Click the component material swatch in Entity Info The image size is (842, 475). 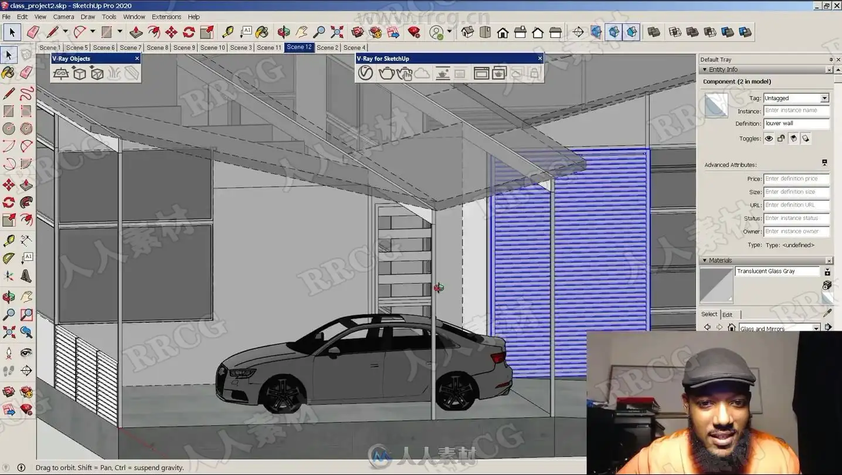[716, 106]
